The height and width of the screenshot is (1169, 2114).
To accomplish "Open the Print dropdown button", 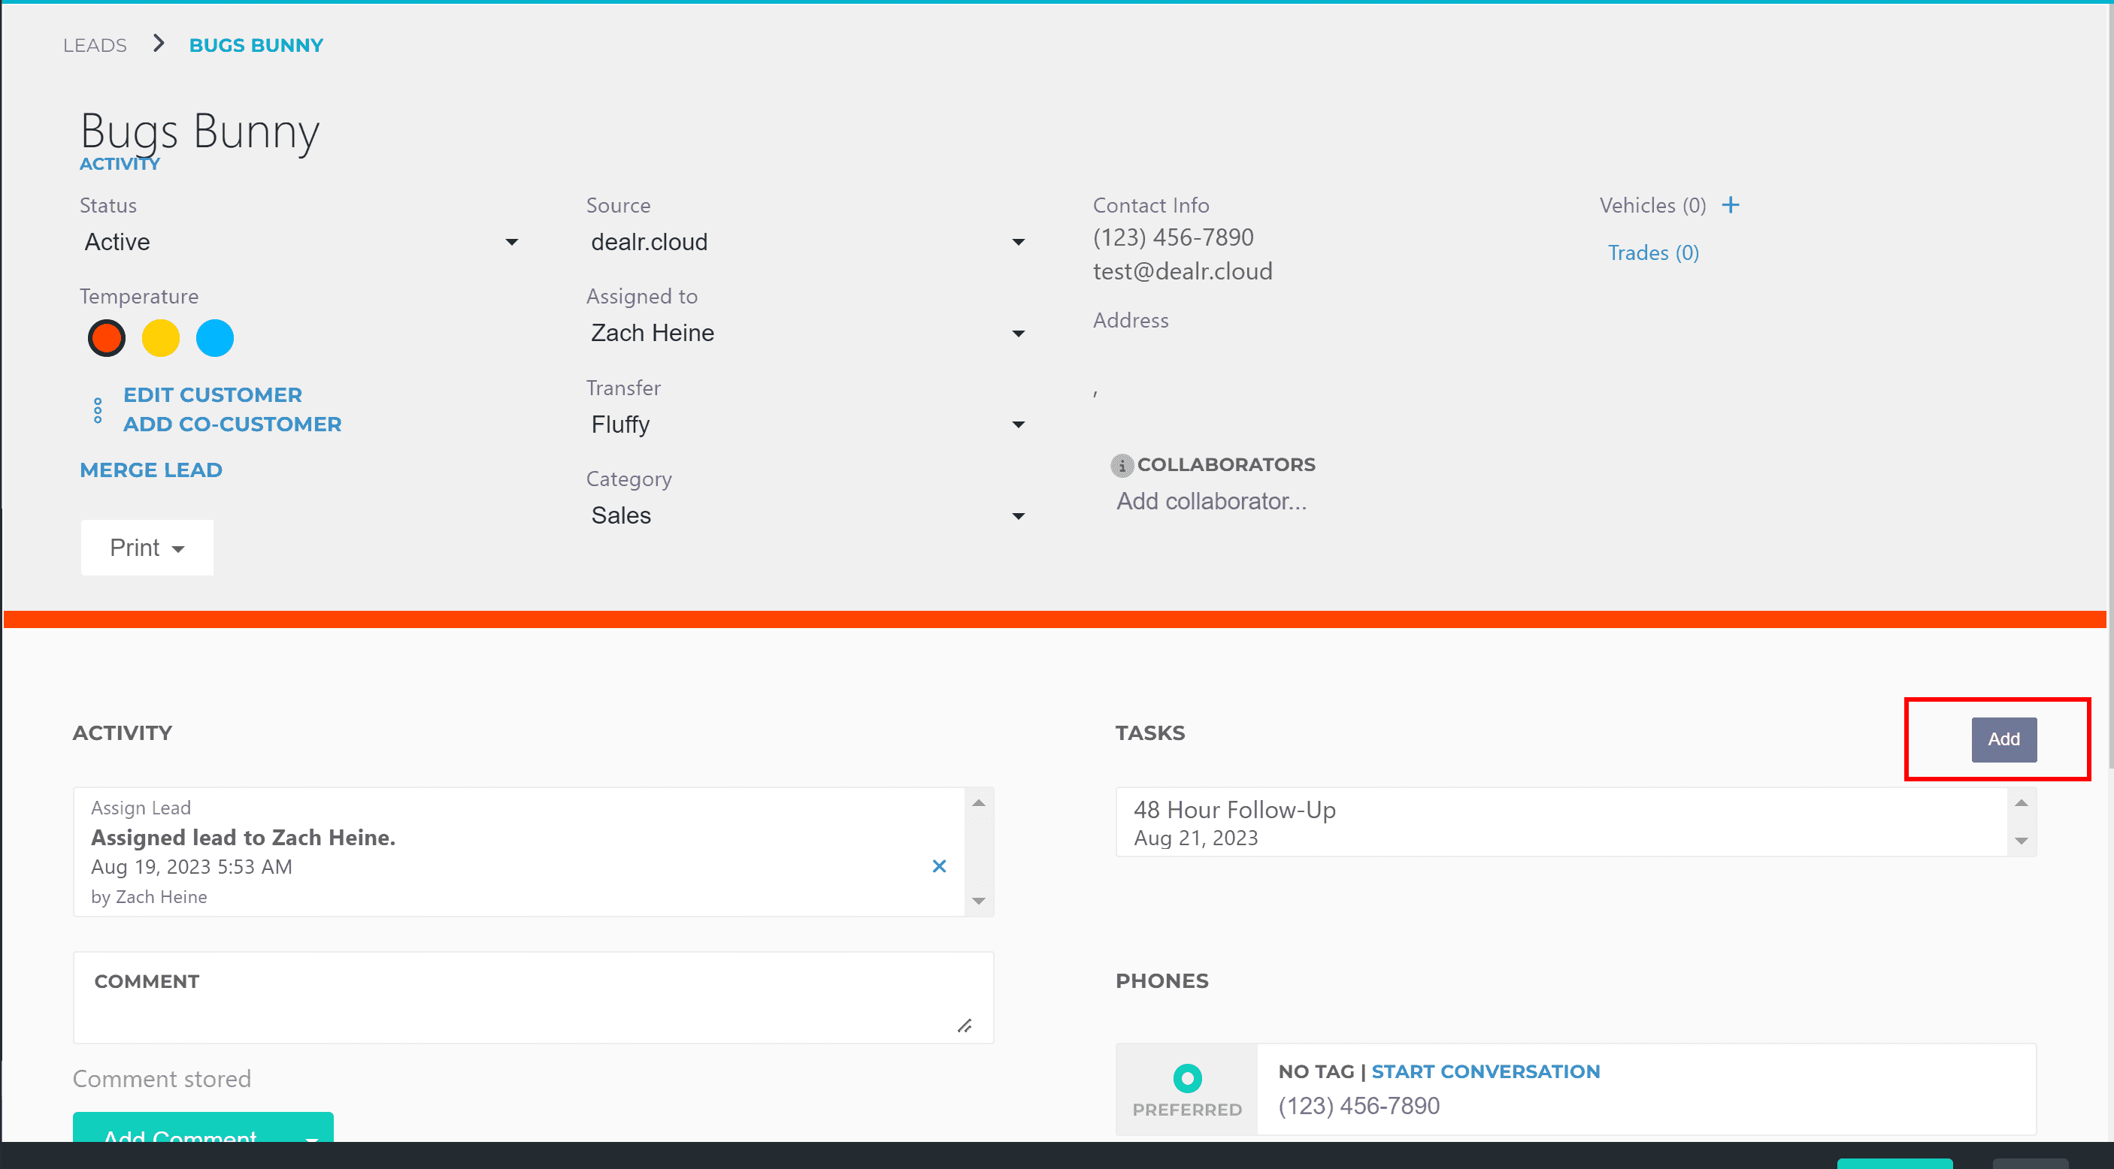I will click(147, 547).
